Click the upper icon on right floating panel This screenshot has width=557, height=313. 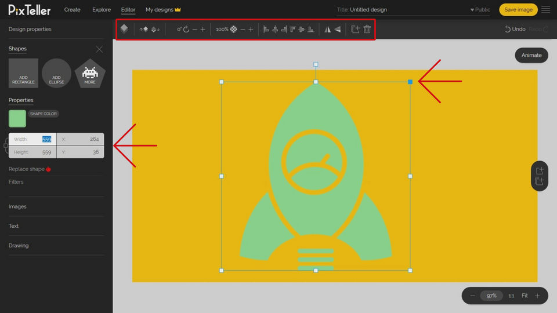coord(540,170)
